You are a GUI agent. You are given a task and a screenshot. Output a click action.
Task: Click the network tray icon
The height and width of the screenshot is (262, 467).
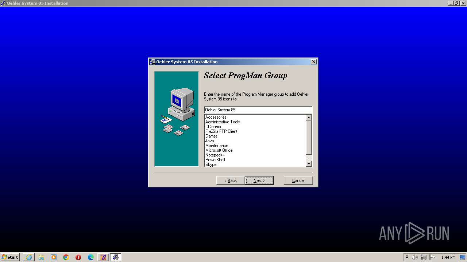(424, 257)
